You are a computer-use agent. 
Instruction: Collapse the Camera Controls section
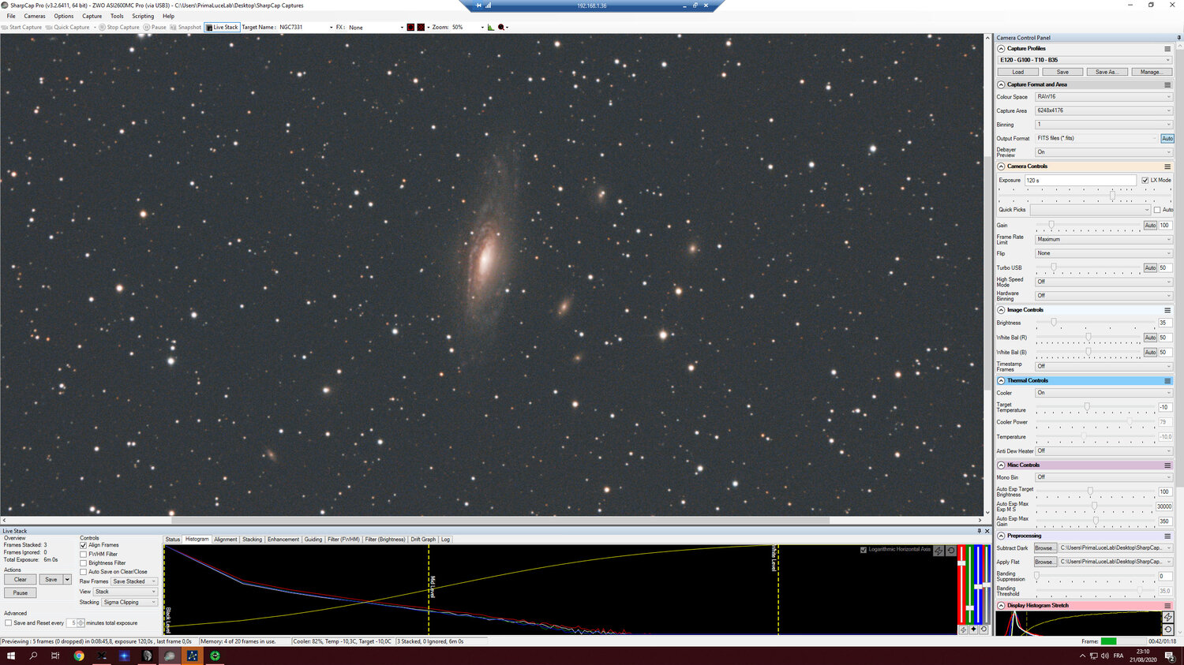tap(1001, 166)
